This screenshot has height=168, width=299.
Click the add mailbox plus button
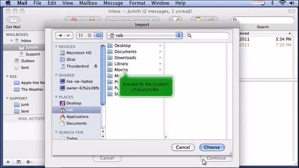8,162
